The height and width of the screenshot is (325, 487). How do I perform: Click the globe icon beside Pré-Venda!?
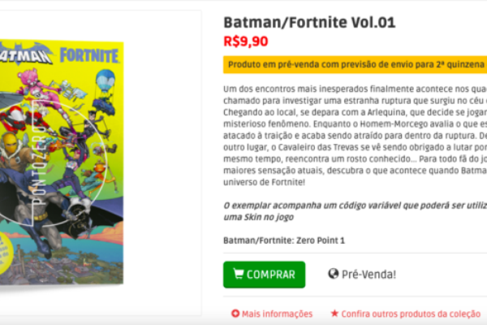pyautogui.click(x=334, y=274)
